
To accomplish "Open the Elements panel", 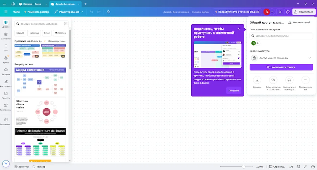I will (x=6, y=36).
